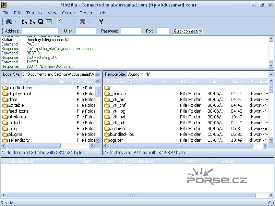The height and width of the screenshot is (206, 275).
Task: Open the File menu
Action: pyautogui.click(x=6, y=13)
